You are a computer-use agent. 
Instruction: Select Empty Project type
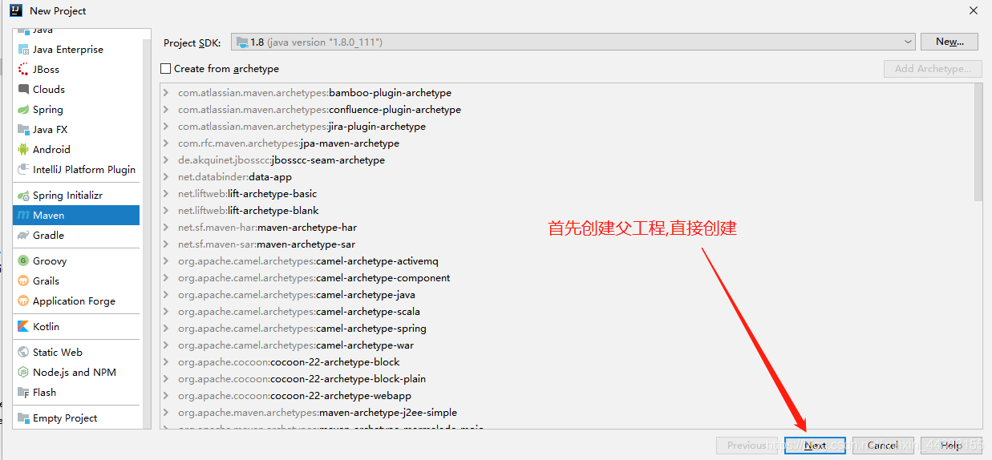click(x=76, y=418)
